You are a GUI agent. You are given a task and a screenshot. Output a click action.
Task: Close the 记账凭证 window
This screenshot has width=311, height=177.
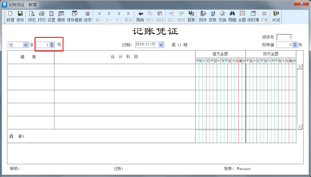302,3
